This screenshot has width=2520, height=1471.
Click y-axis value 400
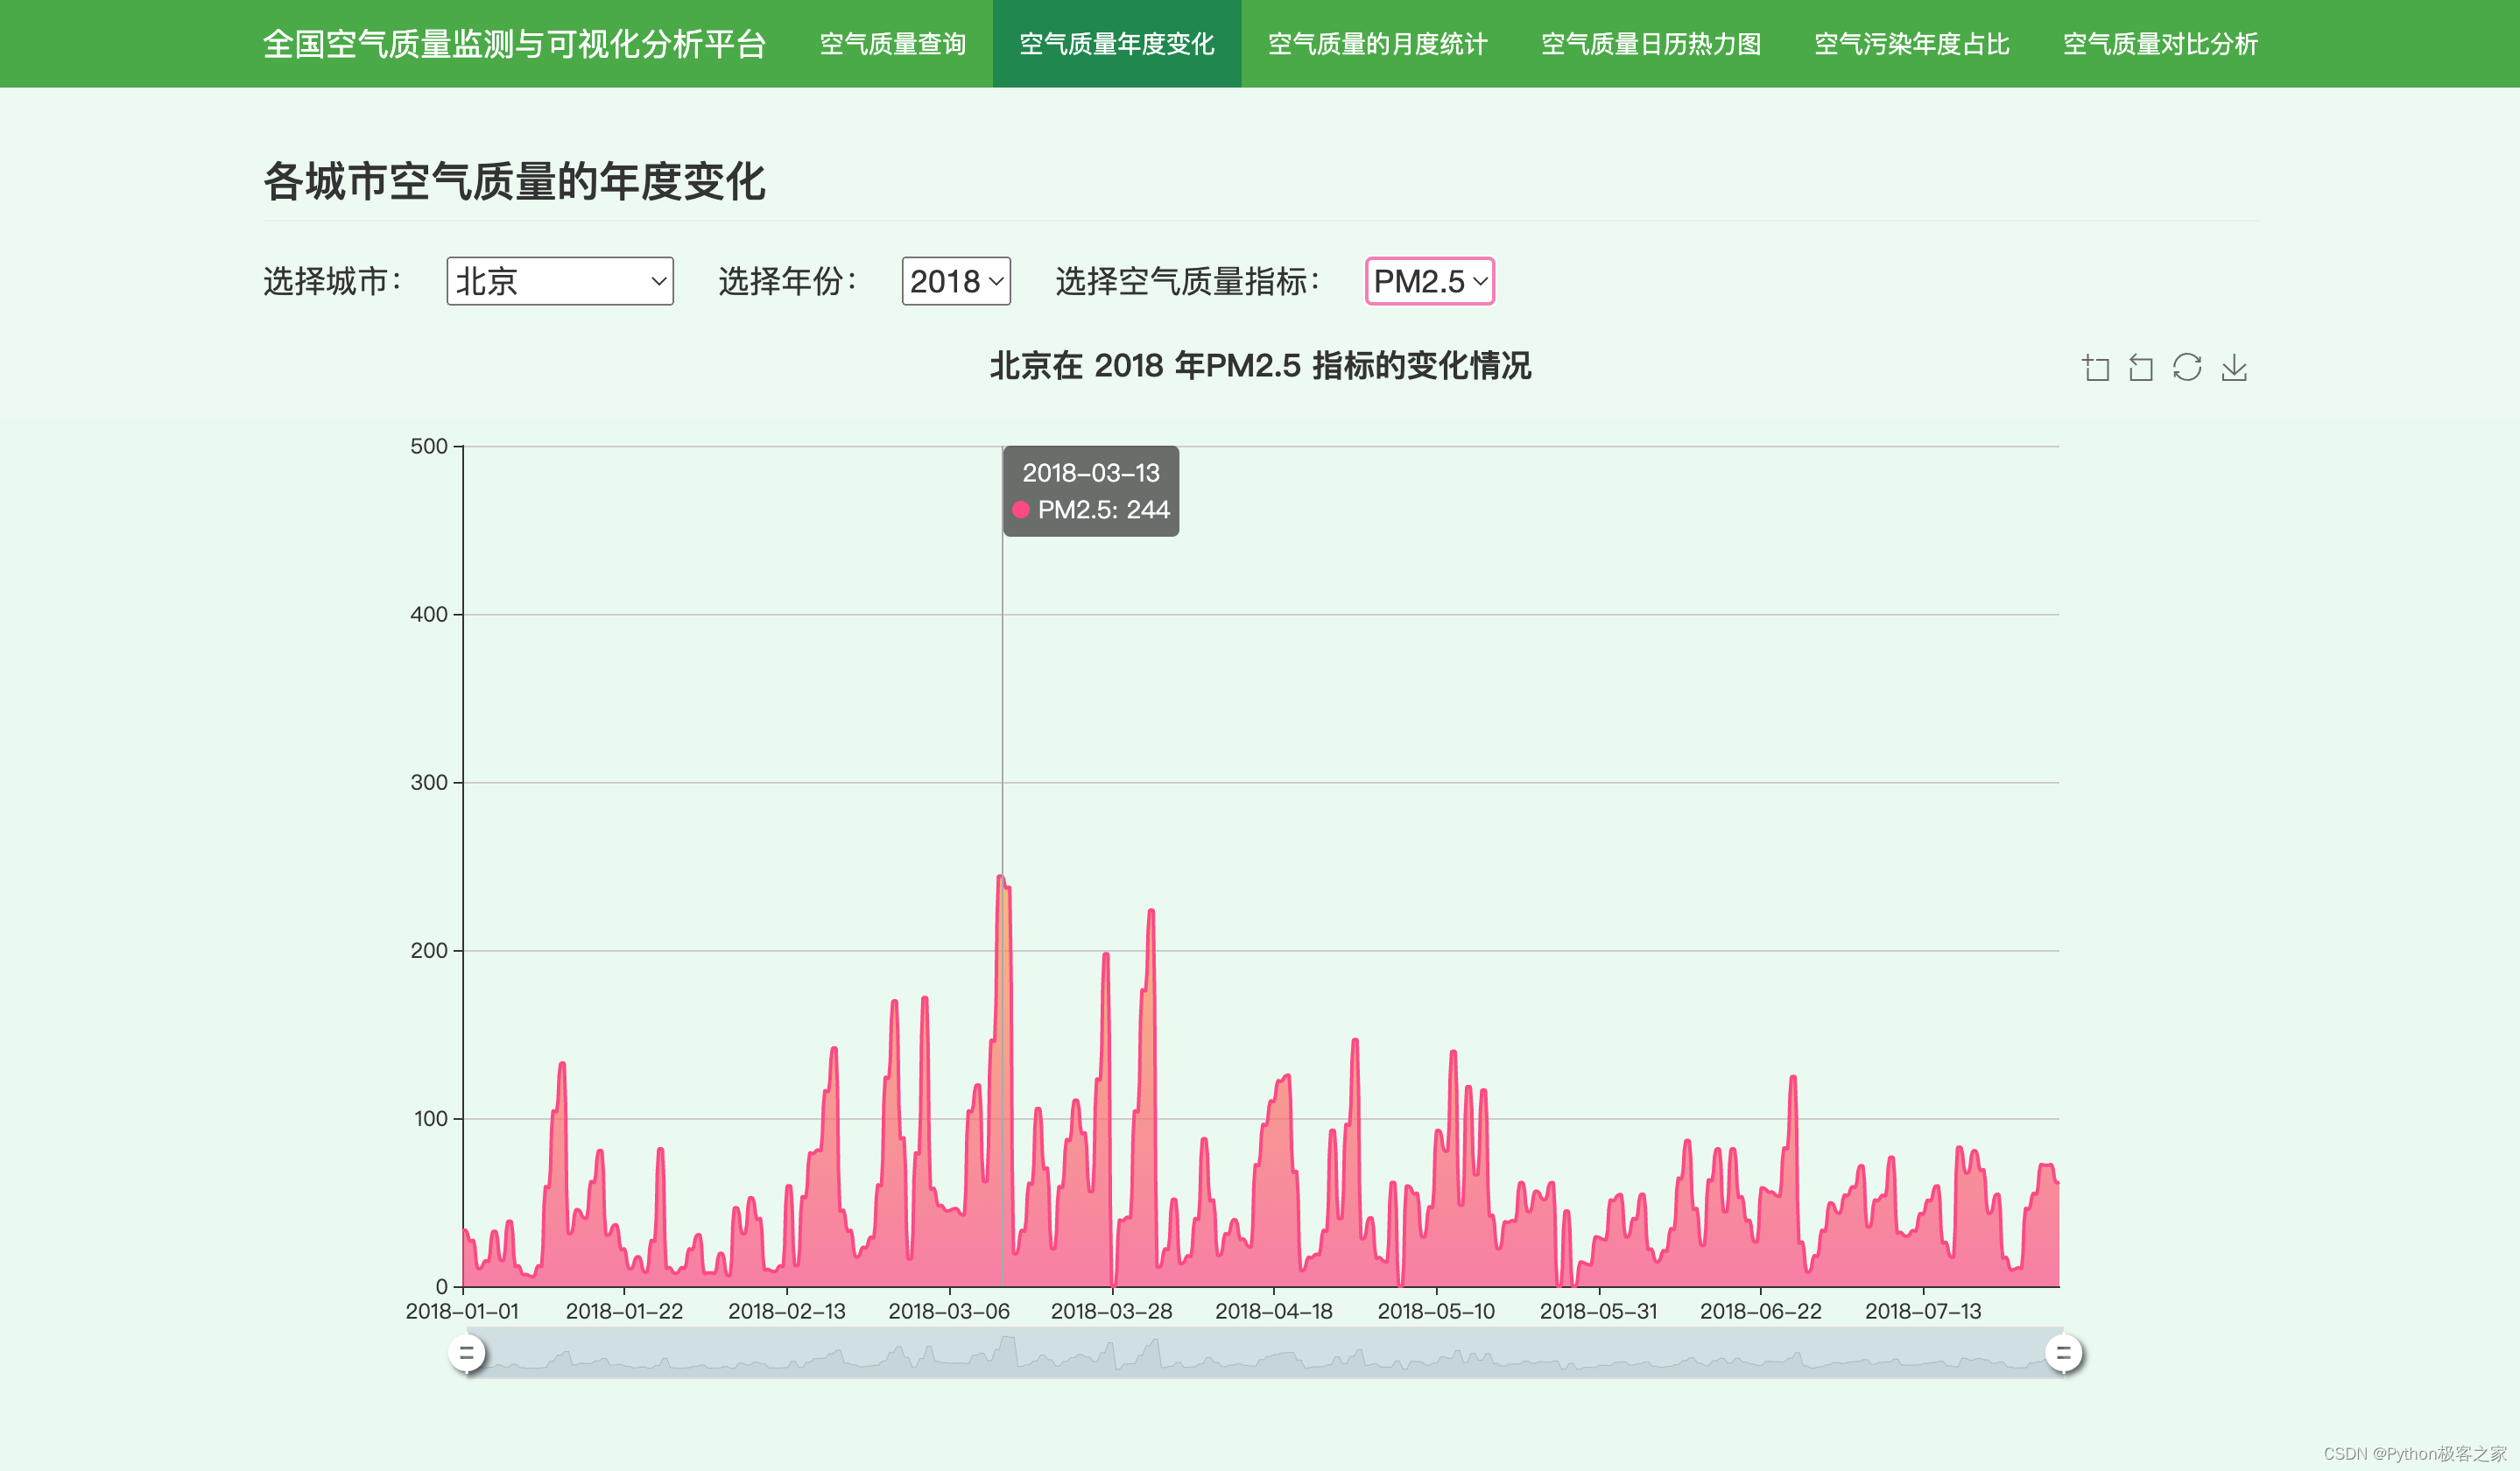(x=429, y=614)
